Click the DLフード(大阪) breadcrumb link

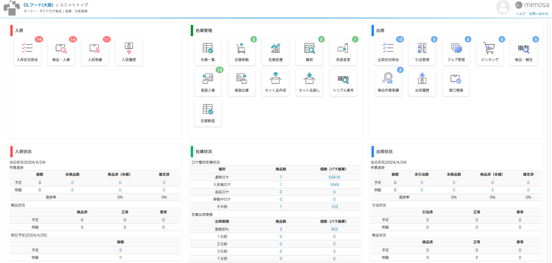[39, 5]
